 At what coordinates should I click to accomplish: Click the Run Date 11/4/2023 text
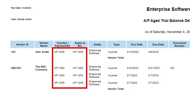tap(21, 8)
